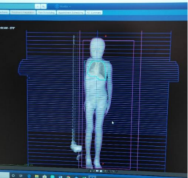188x178 pixels.
Task: Select the Appointment Scheduling tab
Action: [70, 13]
